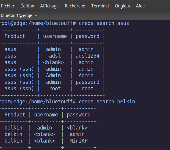Select the bluetouff@edge: ~ tab
Image resolution: width=170 pixels, height=150 pixels.
pyautogui.click(x=19, y=15)
